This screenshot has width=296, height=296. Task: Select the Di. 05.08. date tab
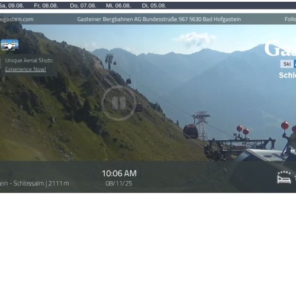coord(154,6)
